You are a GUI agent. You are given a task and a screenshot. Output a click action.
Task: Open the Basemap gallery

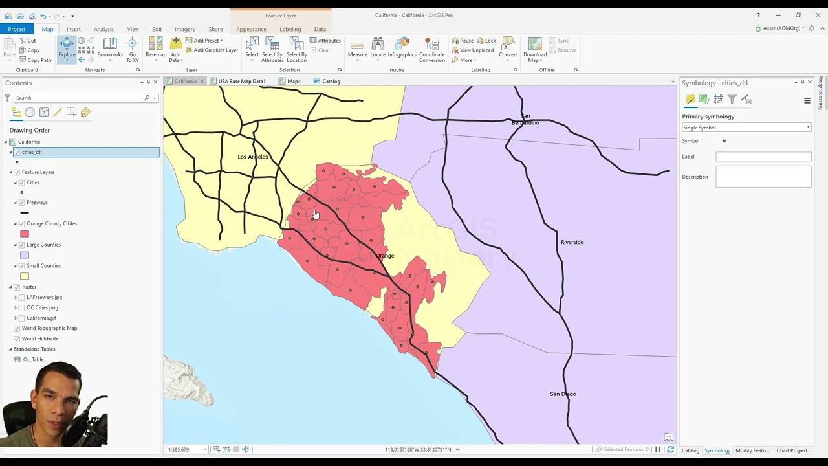[156, 49]
